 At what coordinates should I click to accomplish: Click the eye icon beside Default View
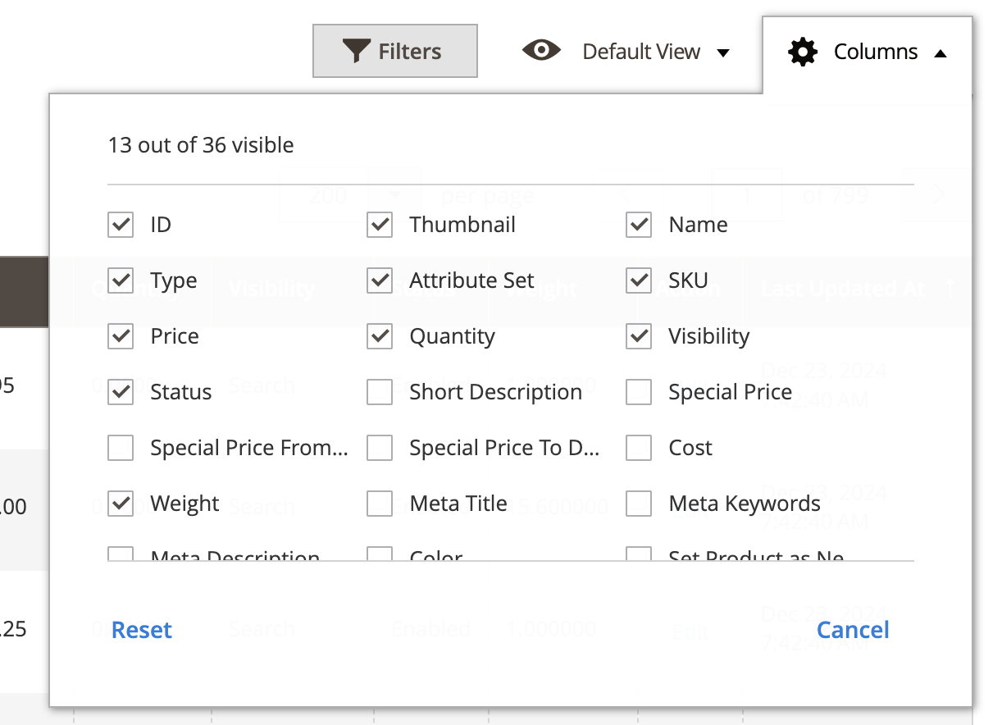point(541,51)
